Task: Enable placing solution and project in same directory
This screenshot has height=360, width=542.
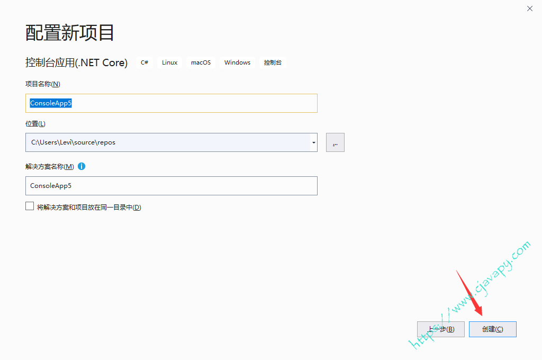Action: pyautogui.click(x=30, y=206)
